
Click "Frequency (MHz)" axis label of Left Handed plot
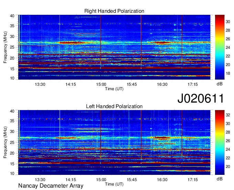[x=5, y=142]
